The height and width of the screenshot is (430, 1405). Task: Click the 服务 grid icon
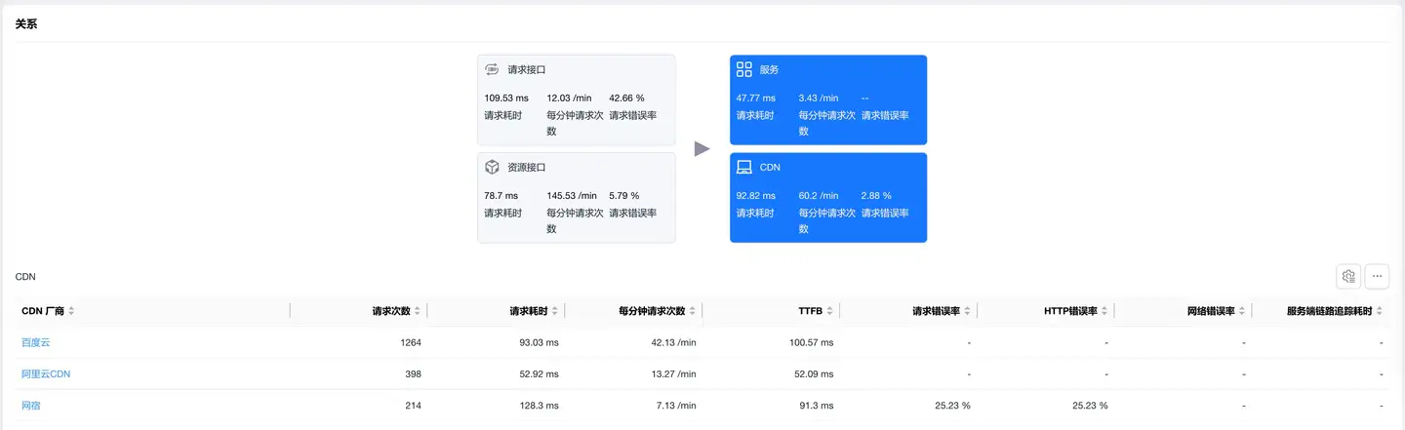click(x=744, y=69)
